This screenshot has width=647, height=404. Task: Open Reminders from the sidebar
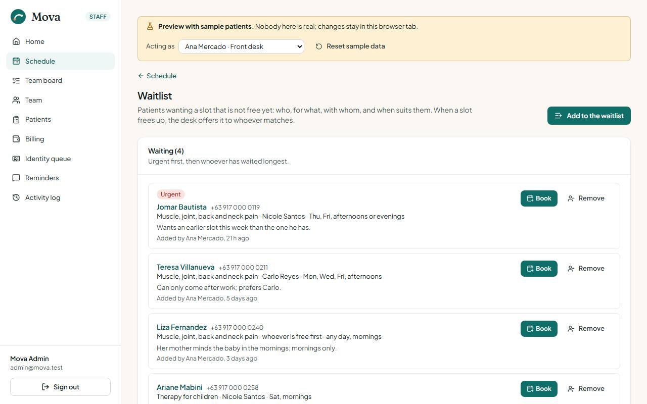point(60,178)
